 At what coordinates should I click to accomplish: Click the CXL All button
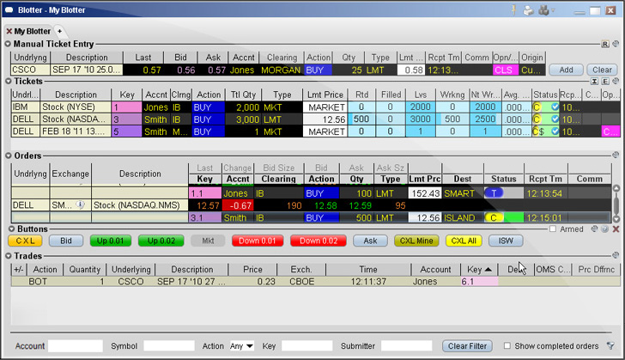[x=464, y=241]
